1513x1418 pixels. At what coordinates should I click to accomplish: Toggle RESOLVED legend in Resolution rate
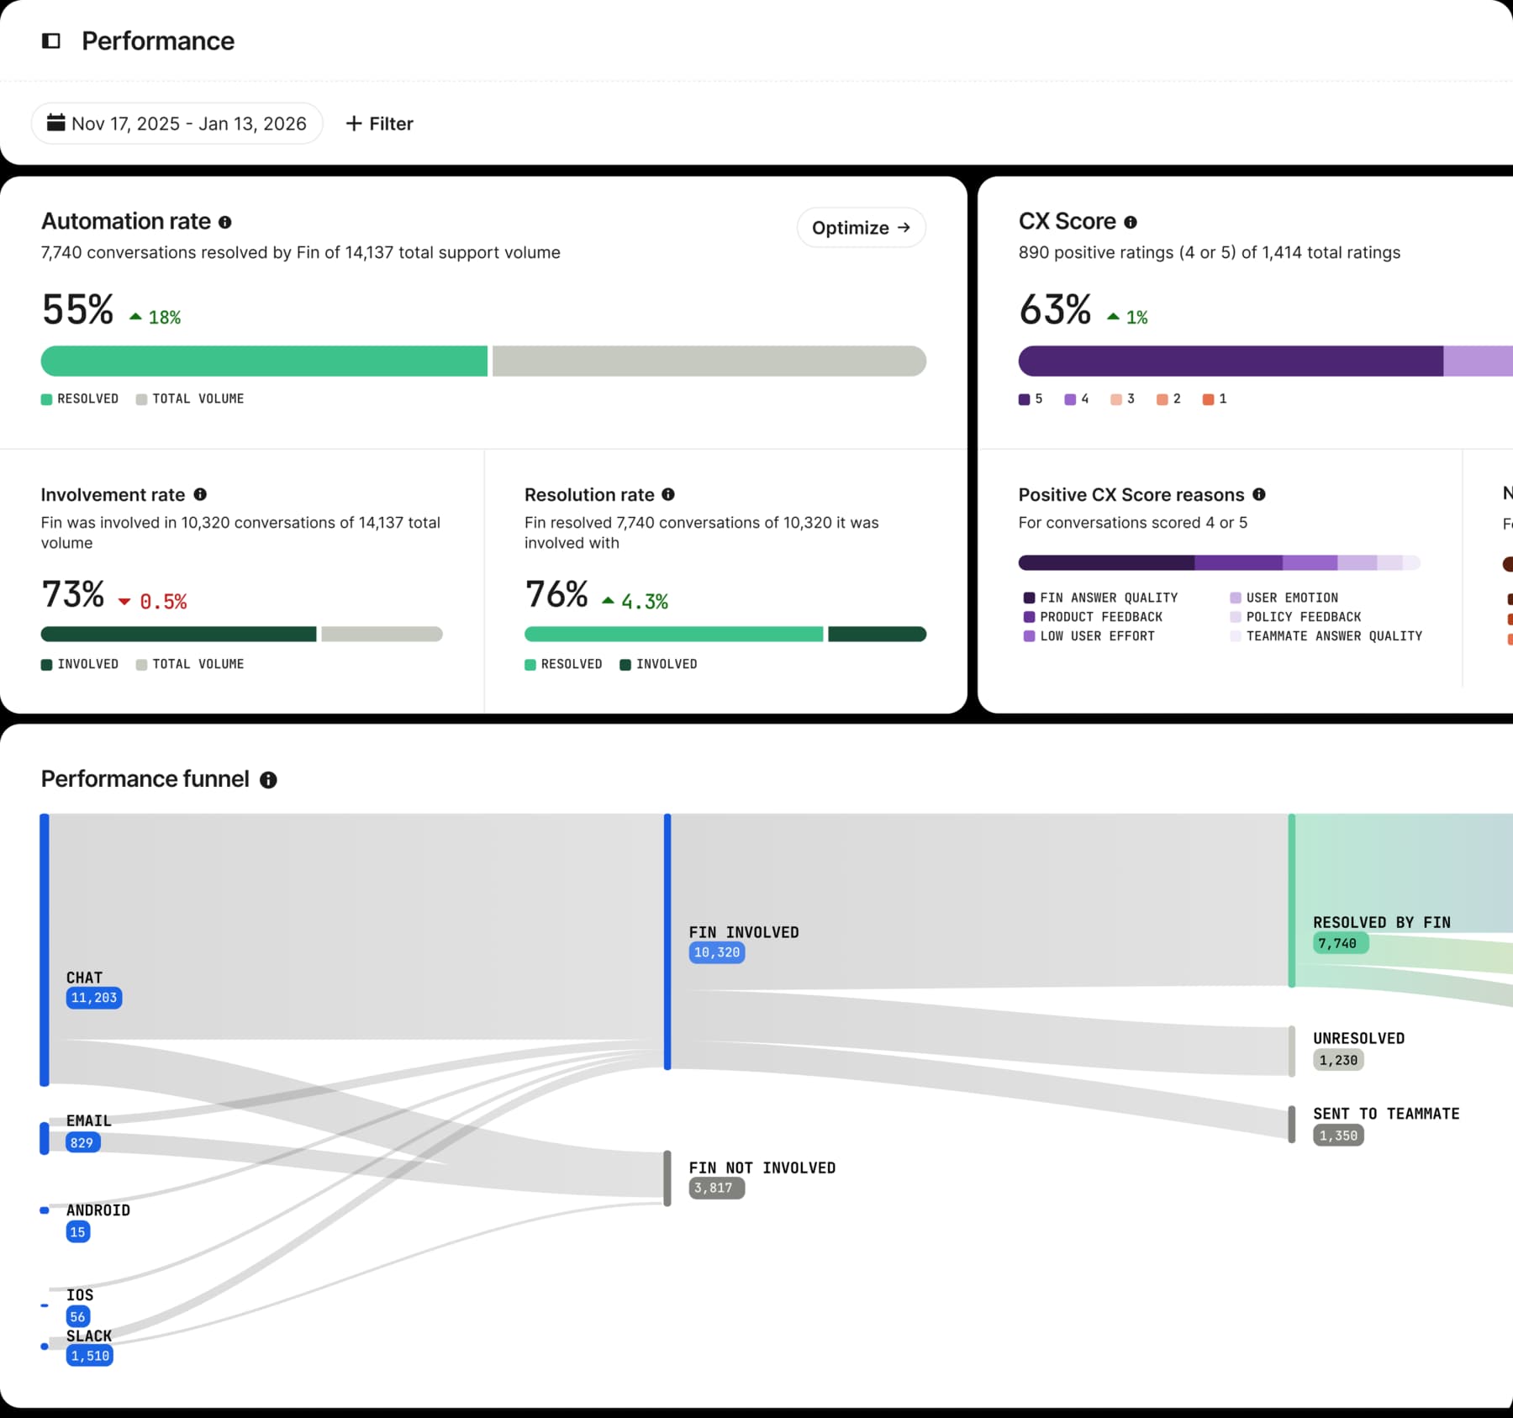[563, 664]
